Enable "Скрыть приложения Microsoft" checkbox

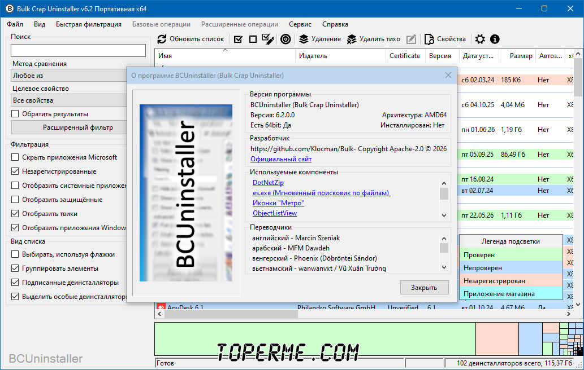point(15,157)
